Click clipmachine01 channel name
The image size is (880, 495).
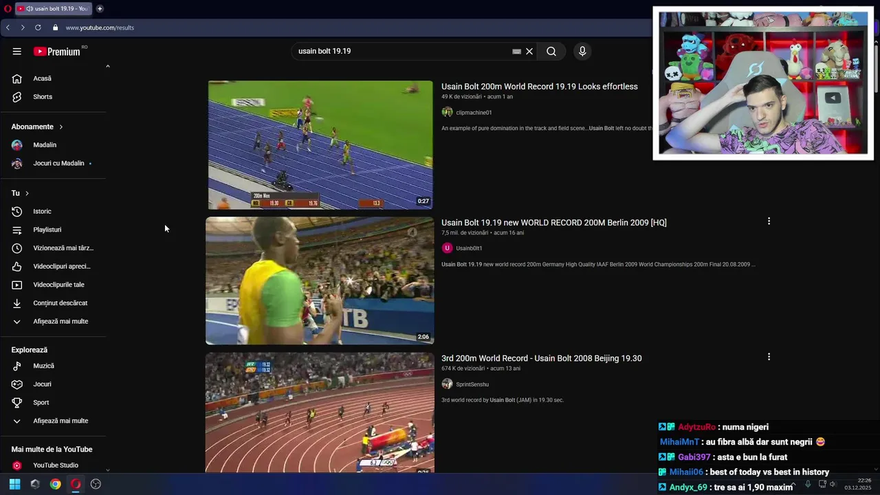474,113
